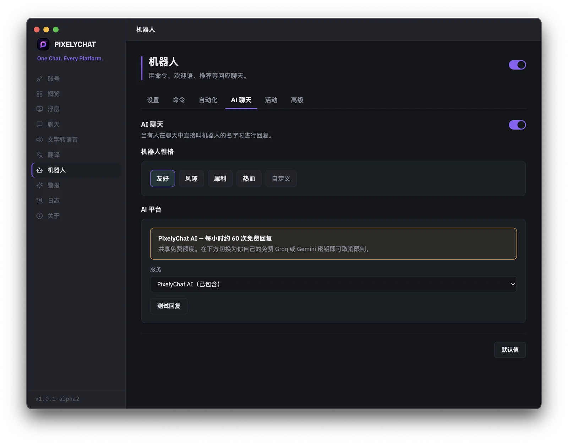The width and height of the screenshot is (568, 444).
Task: Open the 翻译 translate icon
Action: pyautogui.click(x=39, y=155)
